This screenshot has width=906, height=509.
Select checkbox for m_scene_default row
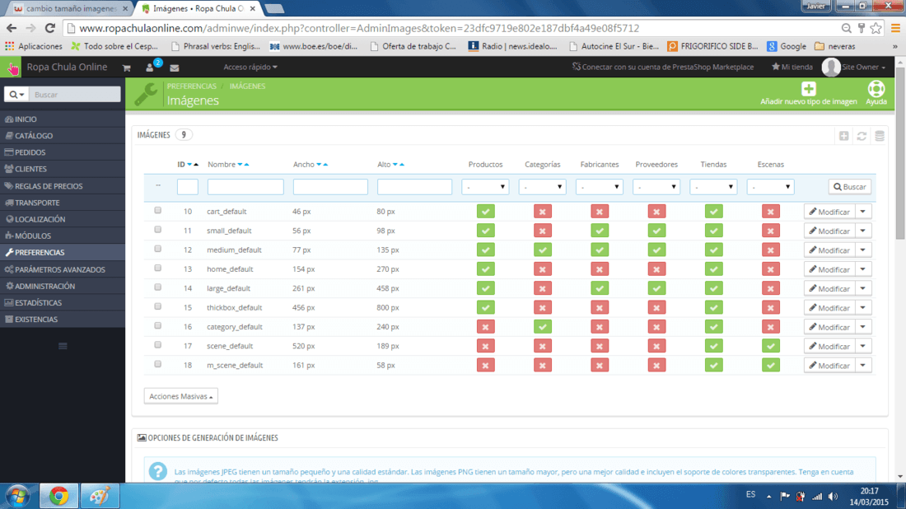pyautogui.click(x=158, y=365)
